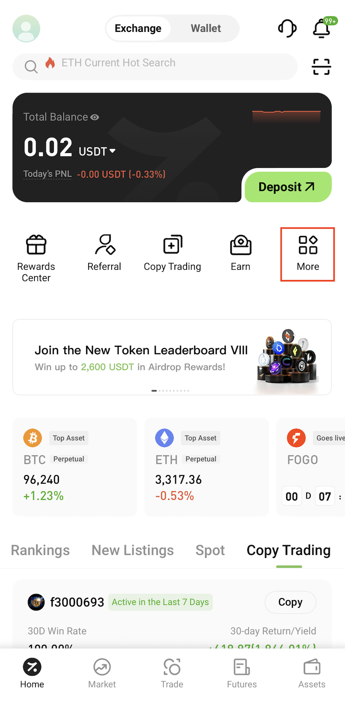Copy trader f3000693
The image size is (345, 706).
tap(290, 602)
